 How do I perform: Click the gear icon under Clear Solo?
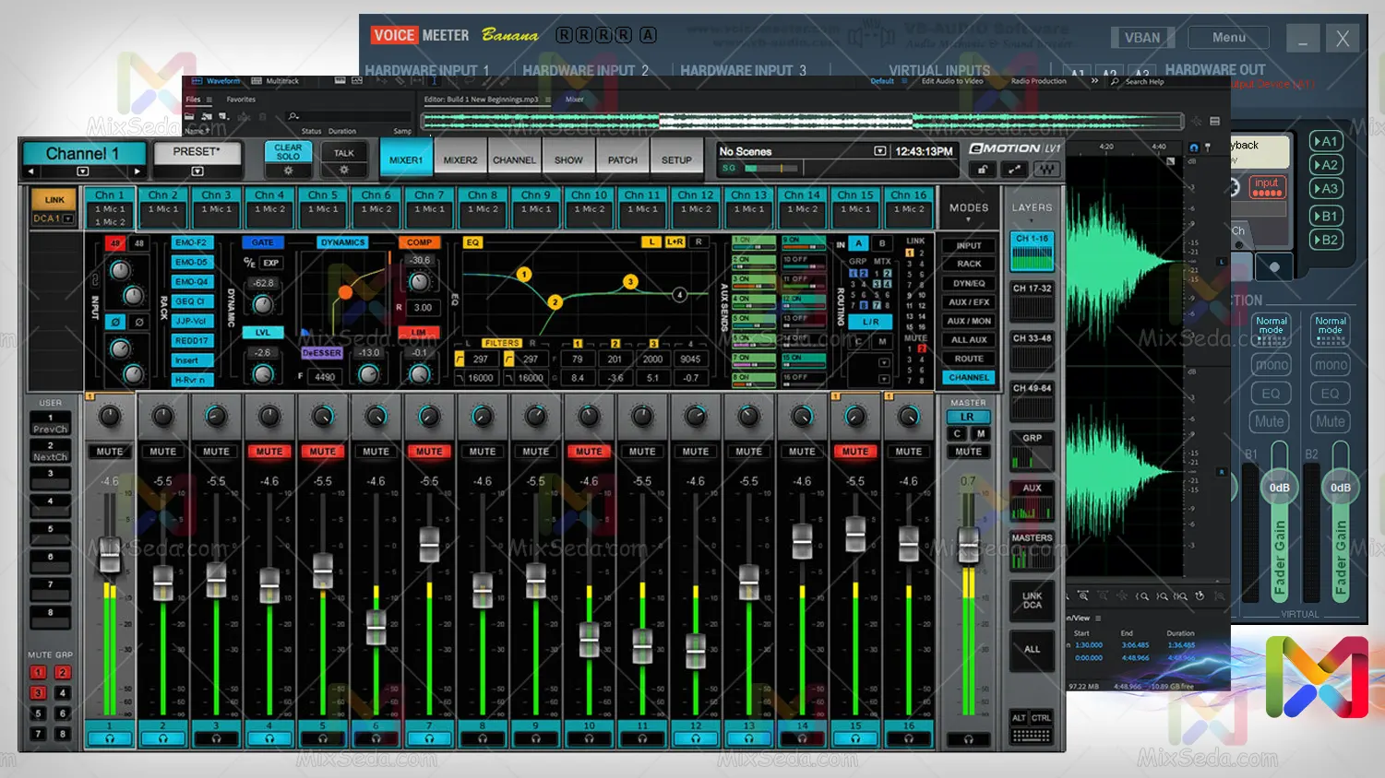pyautogui.click(x=288, y=171)
